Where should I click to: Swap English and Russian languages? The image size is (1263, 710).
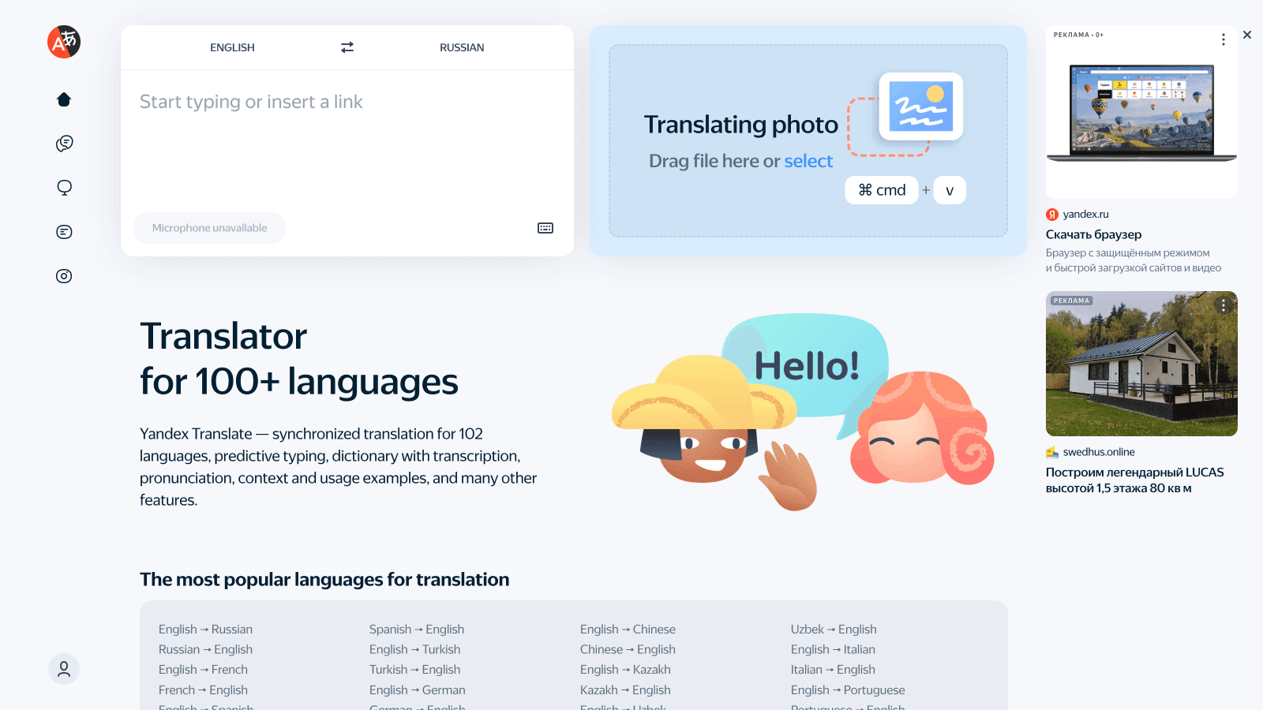pyautogui.click(x=347, y=47)
